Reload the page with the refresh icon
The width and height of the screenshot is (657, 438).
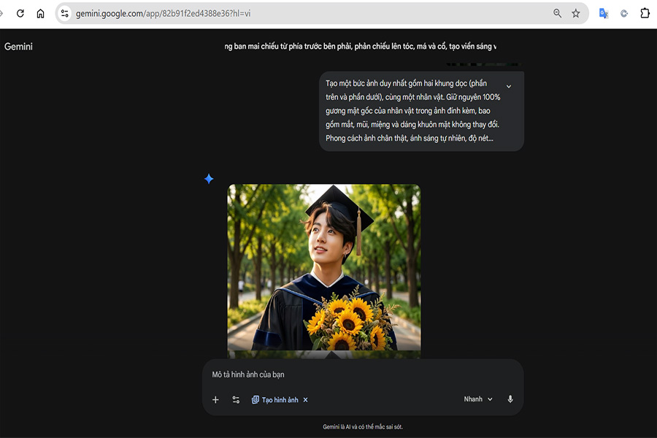pyautogui.click(x=20, y=13)
